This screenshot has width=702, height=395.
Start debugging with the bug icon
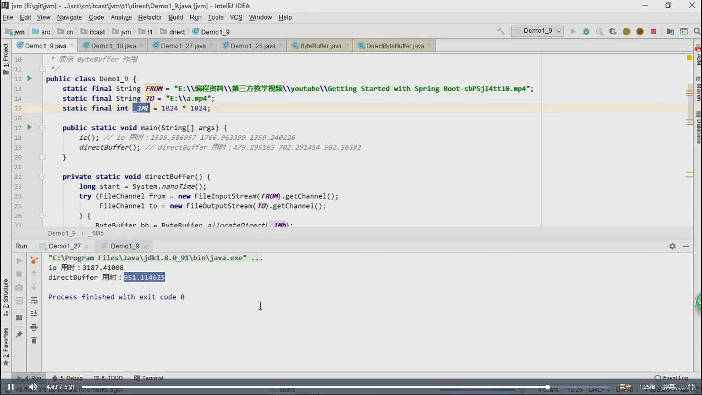pos(586,31)
